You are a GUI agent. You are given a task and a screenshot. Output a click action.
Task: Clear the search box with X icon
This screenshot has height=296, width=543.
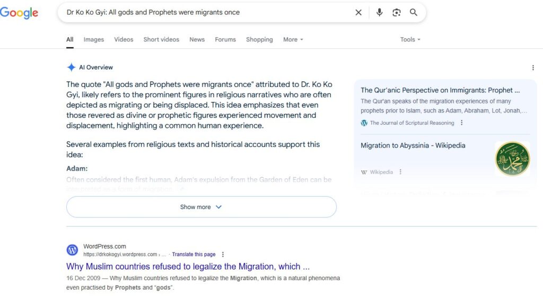[x=358, y=13]
